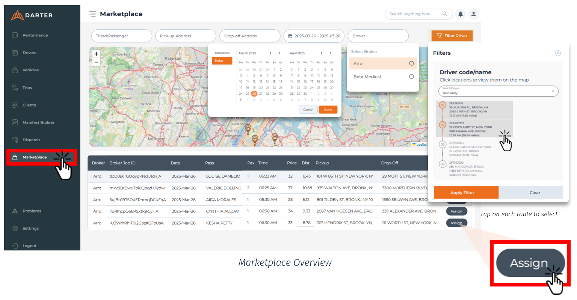The image size is (577, 300).
Task: Assign the CYNTHIA ALLOW trip
Action: coord(456,211)
